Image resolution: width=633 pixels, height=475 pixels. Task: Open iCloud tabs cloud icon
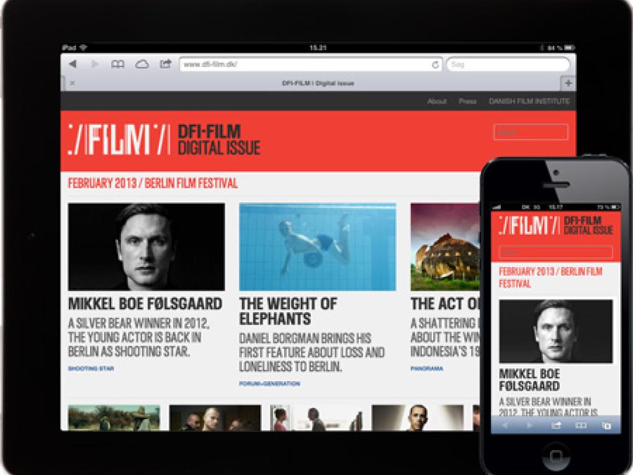click(142, 64)
